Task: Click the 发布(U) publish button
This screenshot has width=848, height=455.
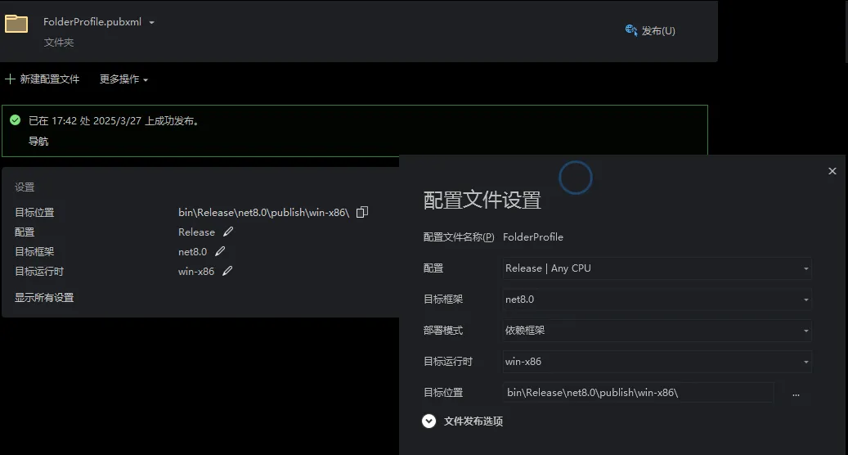Action: pyautogui.click(x=650, y=31)
